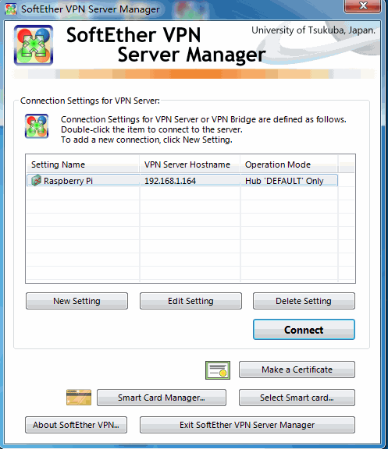Launch Smart Card Manager
This screenshot has height=449, width=388.
[x=162, y=398]
